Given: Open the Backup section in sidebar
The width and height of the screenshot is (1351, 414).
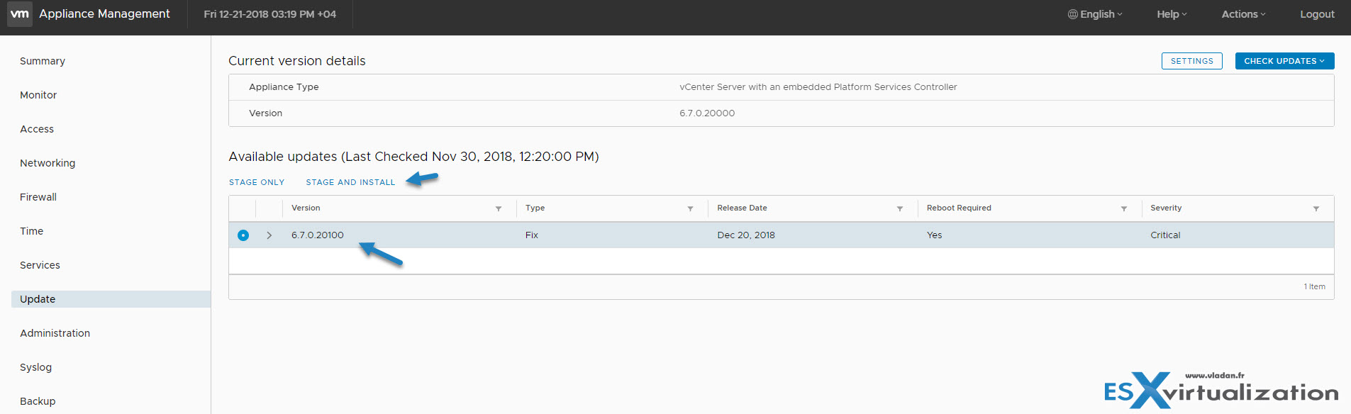Looking at the screenshot, I should tap(38, 401).
